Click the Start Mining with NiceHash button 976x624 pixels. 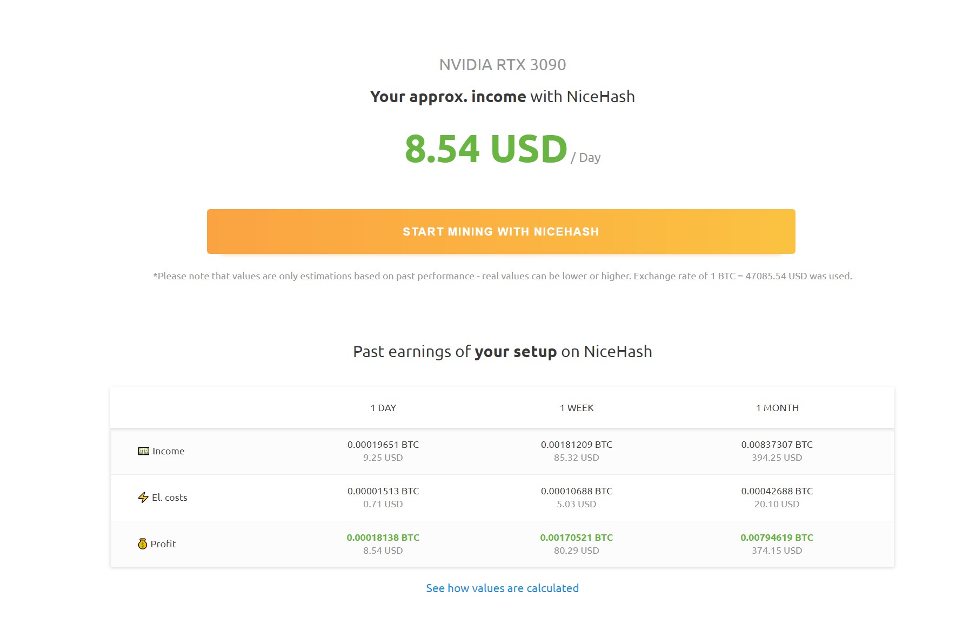(501, 231)
